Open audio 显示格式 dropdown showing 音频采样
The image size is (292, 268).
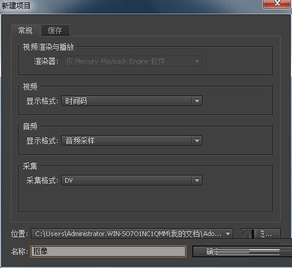tap(132, 141)
